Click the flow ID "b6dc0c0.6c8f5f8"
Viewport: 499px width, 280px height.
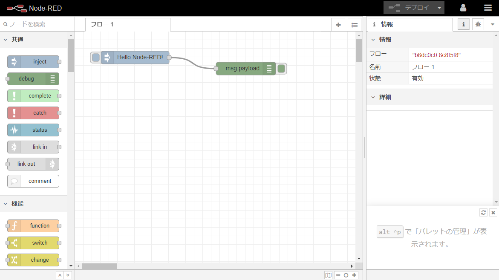[436, 55]
